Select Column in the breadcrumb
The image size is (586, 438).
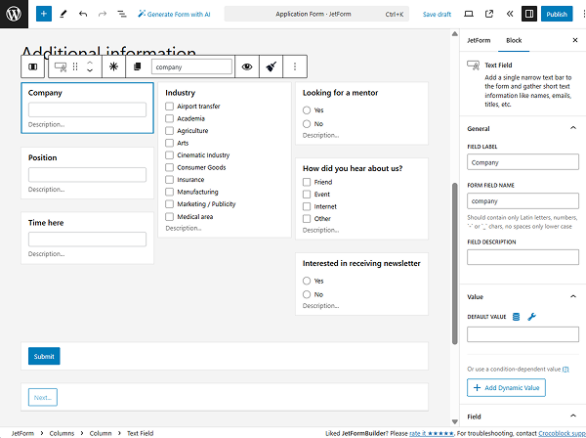click(x=101, y=433)
